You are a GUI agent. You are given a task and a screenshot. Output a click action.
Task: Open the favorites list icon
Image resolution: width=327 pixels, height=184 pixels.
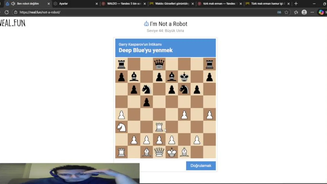click(296, 12)
